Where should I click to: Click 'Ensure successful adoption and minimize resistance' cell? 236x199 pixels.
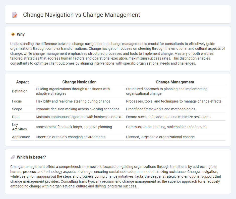point(175,117)
